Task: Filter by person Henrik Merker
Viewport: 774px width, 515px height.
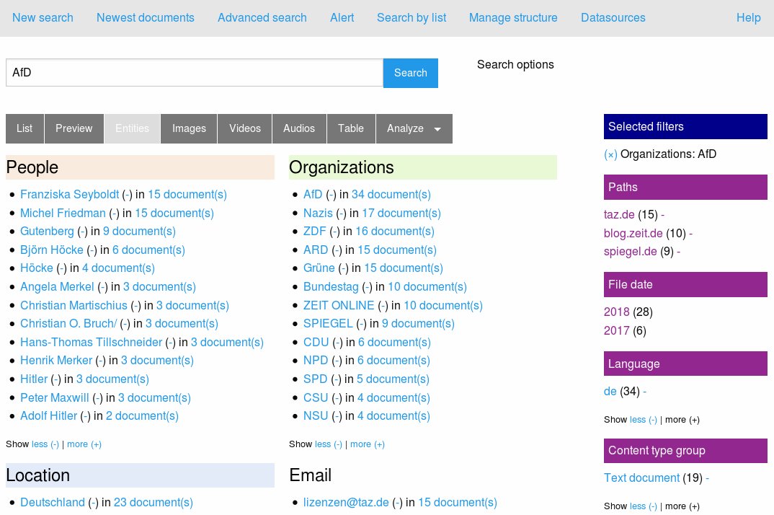Action: point(56,361)
